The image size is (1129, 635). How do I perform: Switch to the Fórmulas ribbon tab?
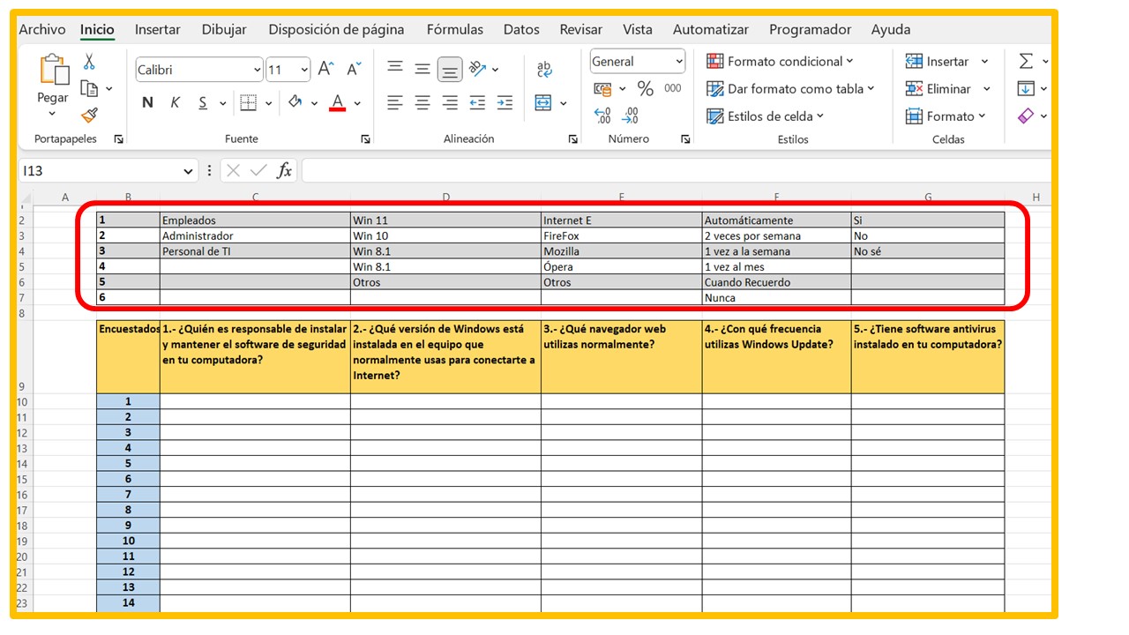454,29
